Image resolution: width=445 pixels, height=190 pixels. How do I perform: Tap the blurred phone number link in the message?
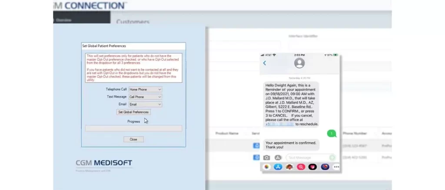click(x=279, y=124)
